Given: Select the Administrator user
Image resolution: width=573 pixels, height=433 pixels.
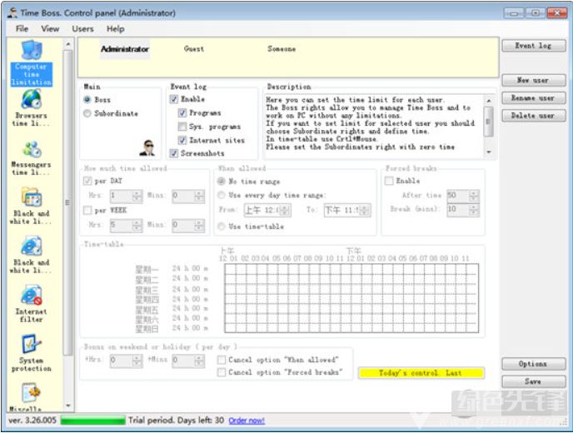Looking at the screenshot, I should click(x=125, y=49).
